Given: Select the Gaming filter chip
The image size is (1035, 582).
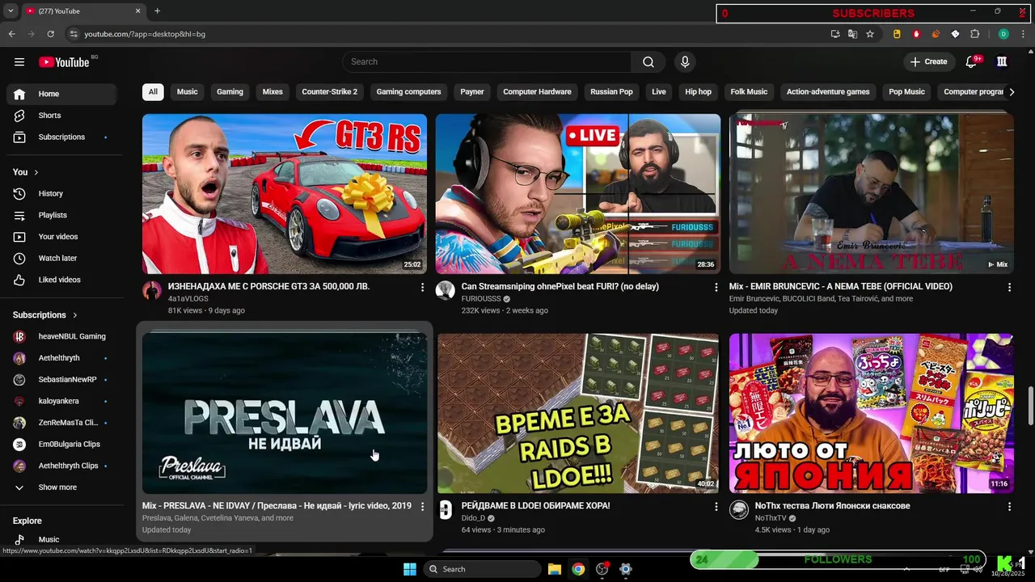Looking at the screenshot, I should (230, 92).
